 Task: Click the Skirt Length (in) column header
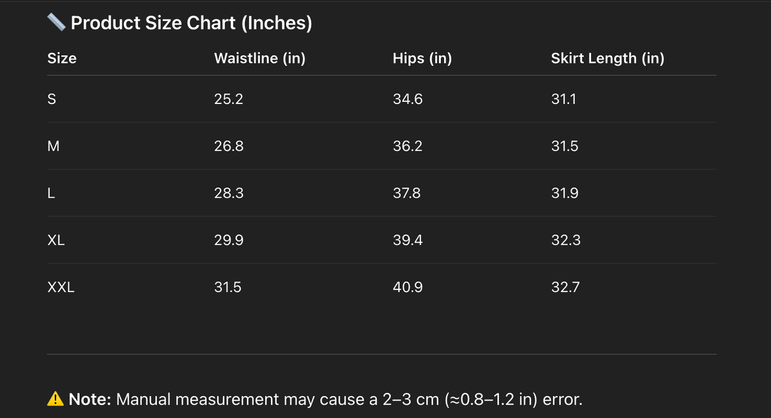[x=607, y=58]
